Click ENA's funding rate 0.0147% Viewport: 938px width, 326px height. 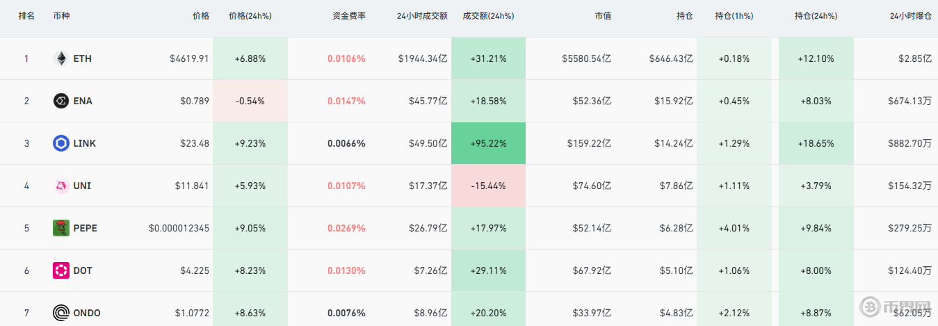click(x=346, y=101)
